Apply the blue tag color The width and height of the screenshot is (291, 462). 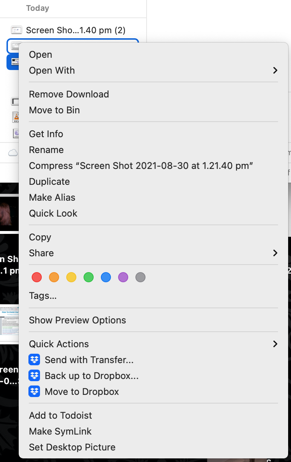point(106,277)
